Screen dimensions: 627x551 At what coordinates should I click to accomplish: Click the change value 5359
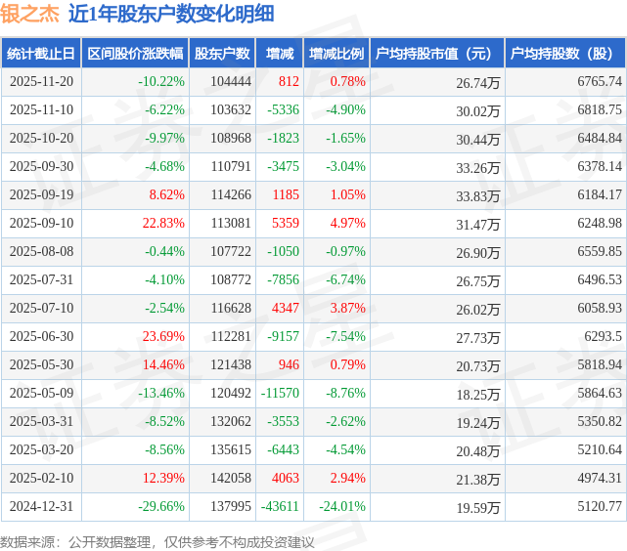tap(286, 223)
